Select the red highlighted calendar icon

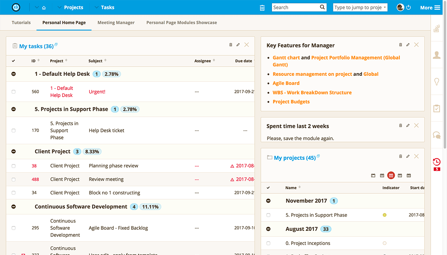tap(391, 175)
